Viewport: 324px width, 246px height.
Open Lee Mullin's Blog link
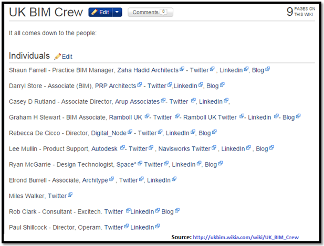(262, 149)
